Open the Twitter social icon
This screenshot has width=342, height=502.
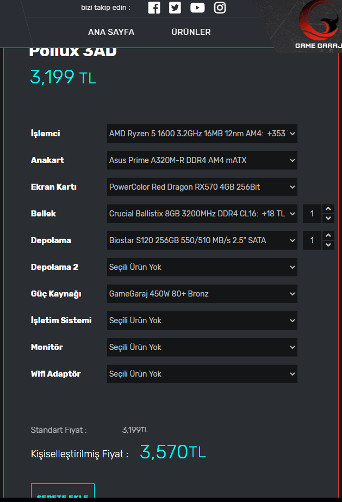[x=175, y=8]
